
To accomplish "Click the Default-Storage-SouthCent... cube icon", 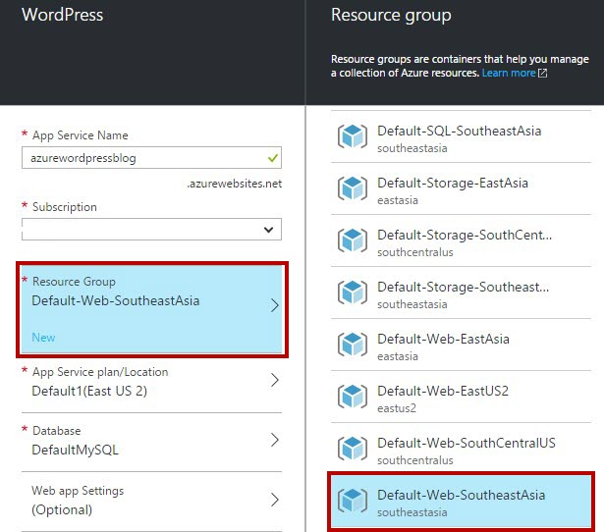I will click(353, 240).
